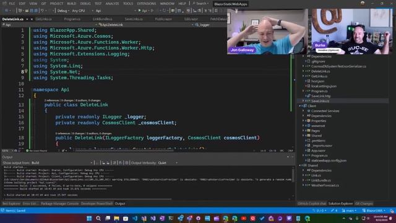Open the GitHub Copilot chat tab
This screenshot has height=223, width=396.
(x=312, y=204)
